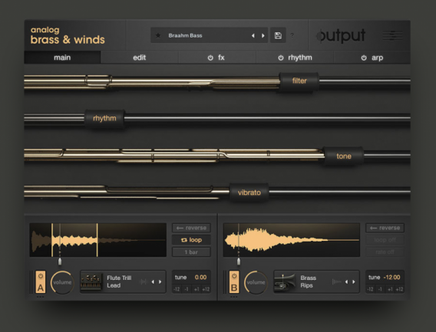Viewport: 436px width, 332px height.
Task: Tune layer B up 1 semitone
Action: pos(390,289)
